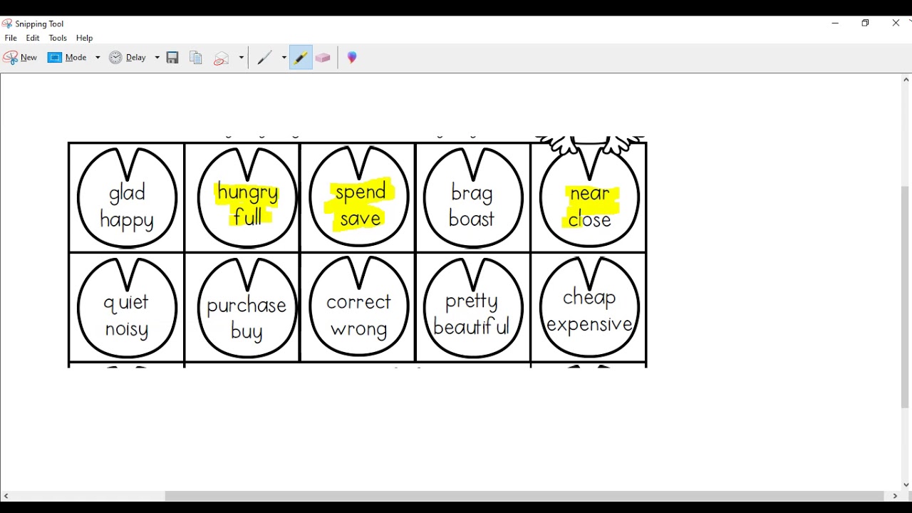Send snip by email icon
The width and height of the screenshot is (912, 513).
(x=222, y=58)
